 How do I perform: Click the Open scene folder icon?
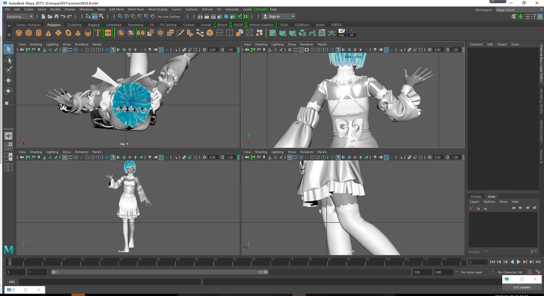tap(50, 16)
